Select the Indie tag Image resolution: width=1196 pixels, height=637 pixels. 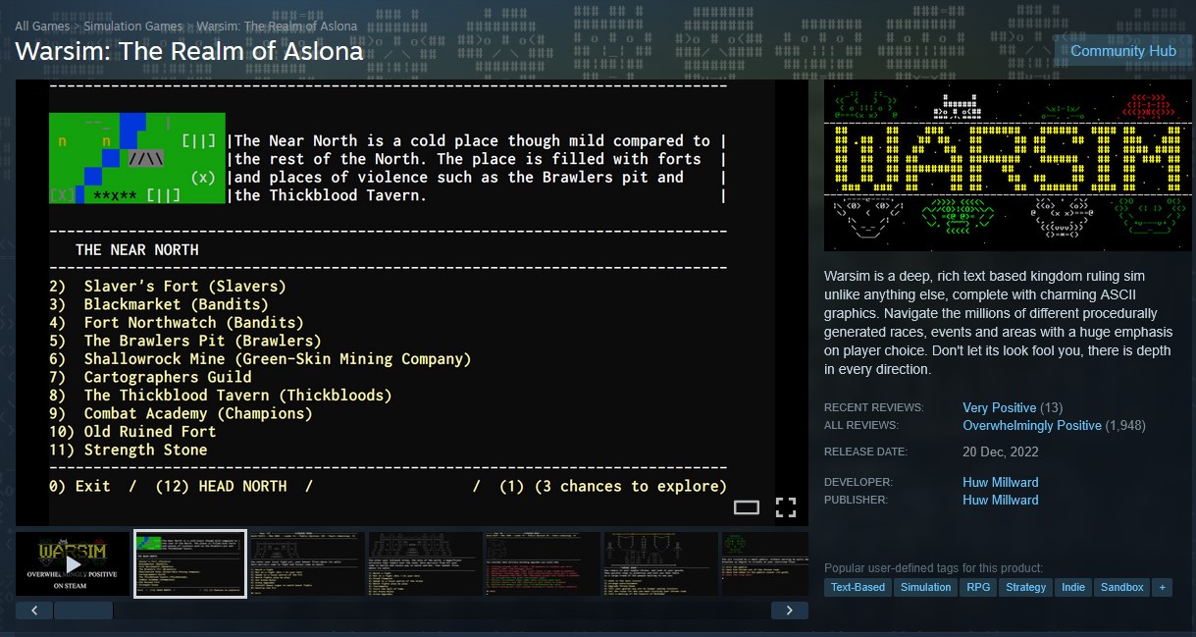pos(1073,587)
